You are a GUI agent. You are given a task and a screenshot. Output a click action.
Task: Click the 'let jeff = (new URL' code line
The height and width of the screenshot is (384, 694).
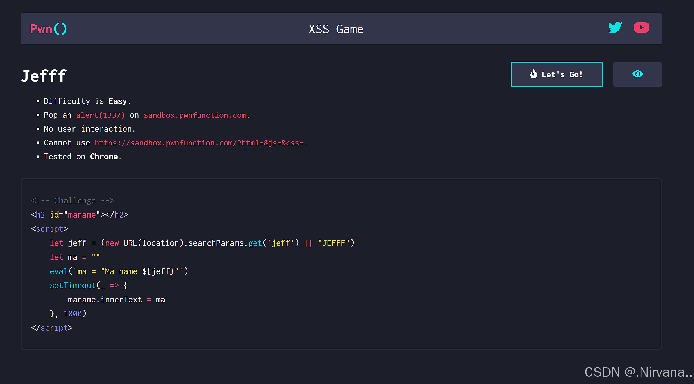[202, 243]
